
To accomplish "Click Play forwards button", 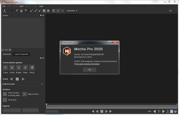I will [110, 111].
